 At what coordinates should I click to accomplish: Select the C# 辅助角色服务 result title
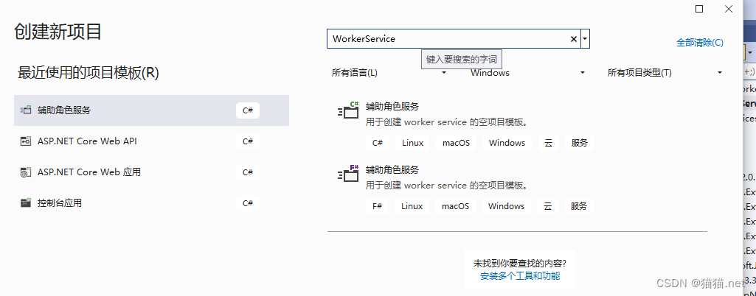click(392, 107)
